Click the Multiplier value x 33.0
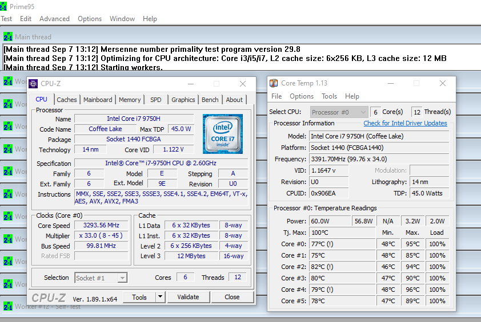This screenshot has height=322, width=481. click(x=101, y=235)
